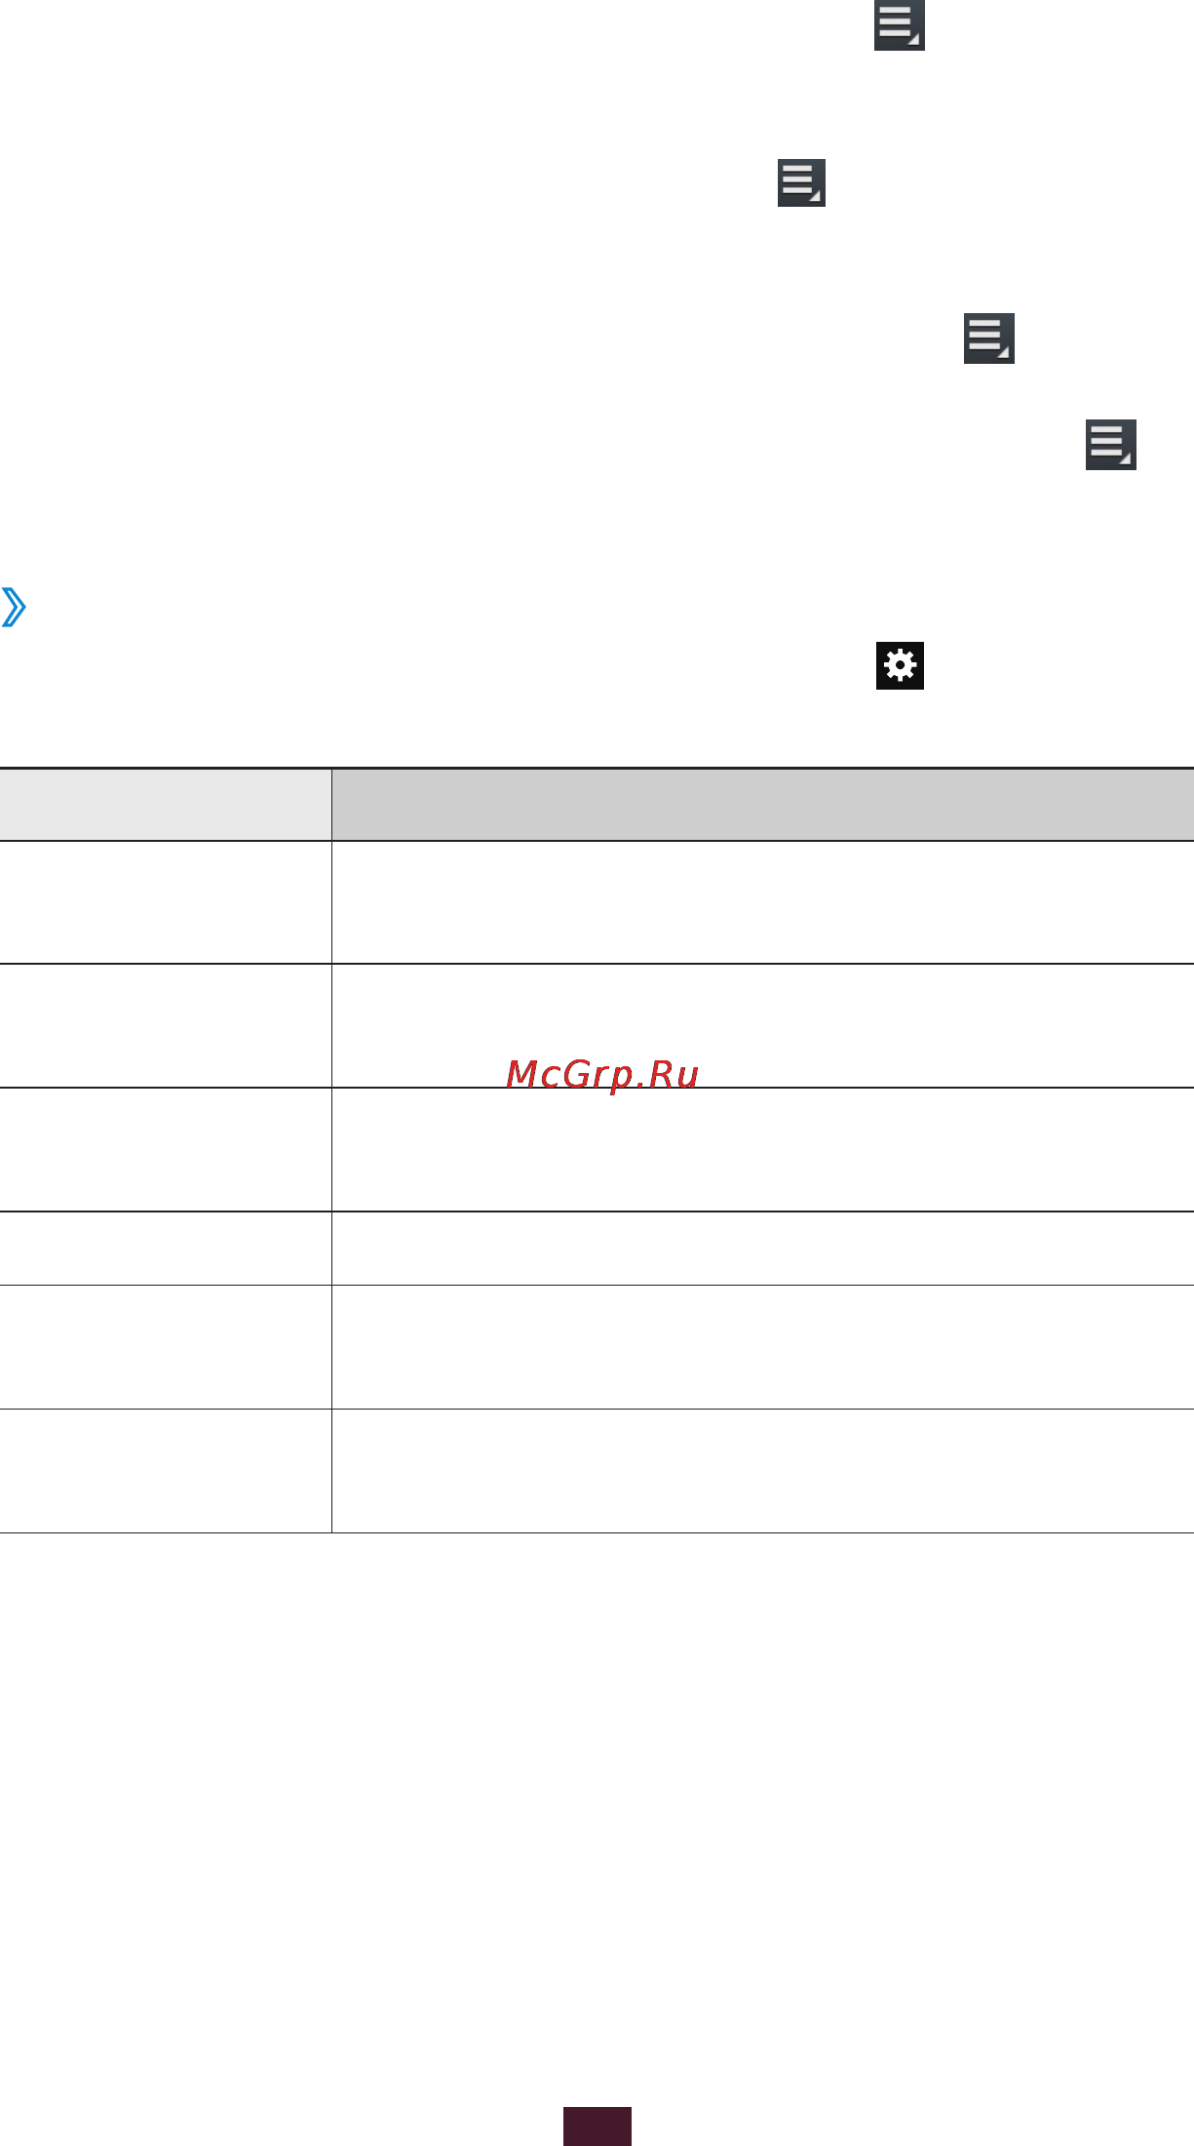Select the left cell of the fifth table row
The image size is (1194, 2146).
point(166,1347)
